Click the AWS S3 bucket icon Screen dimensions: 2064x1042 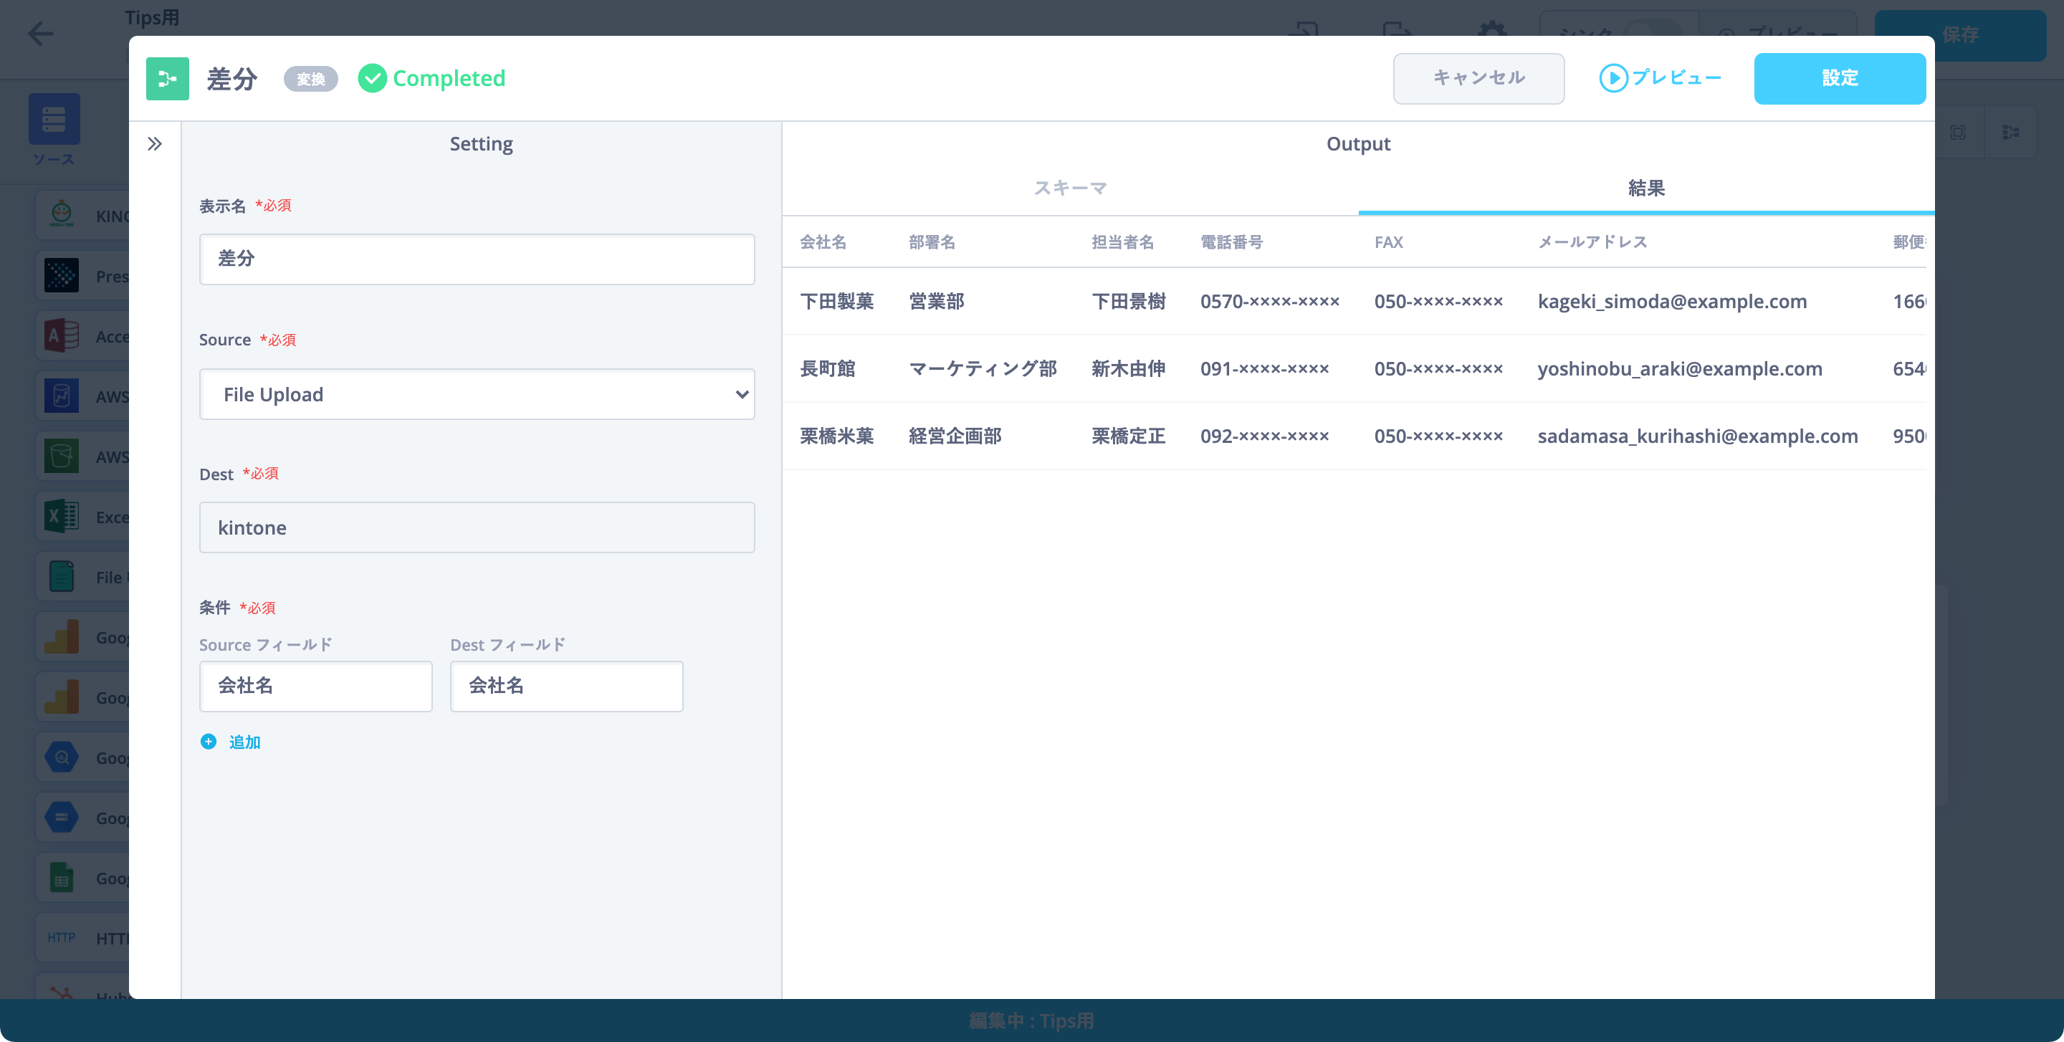(x=62, y=457)
